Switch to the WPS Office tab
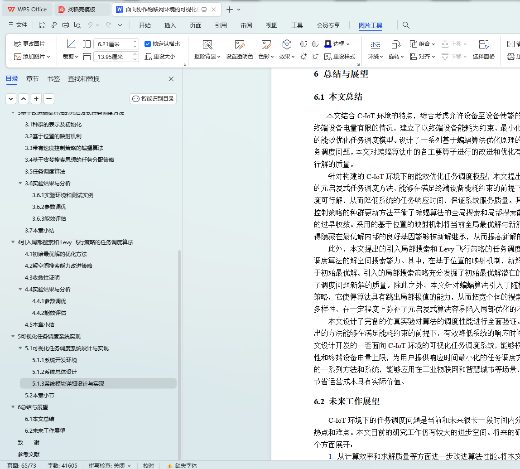Screen dimensions: 520x469 click(27, 9)
